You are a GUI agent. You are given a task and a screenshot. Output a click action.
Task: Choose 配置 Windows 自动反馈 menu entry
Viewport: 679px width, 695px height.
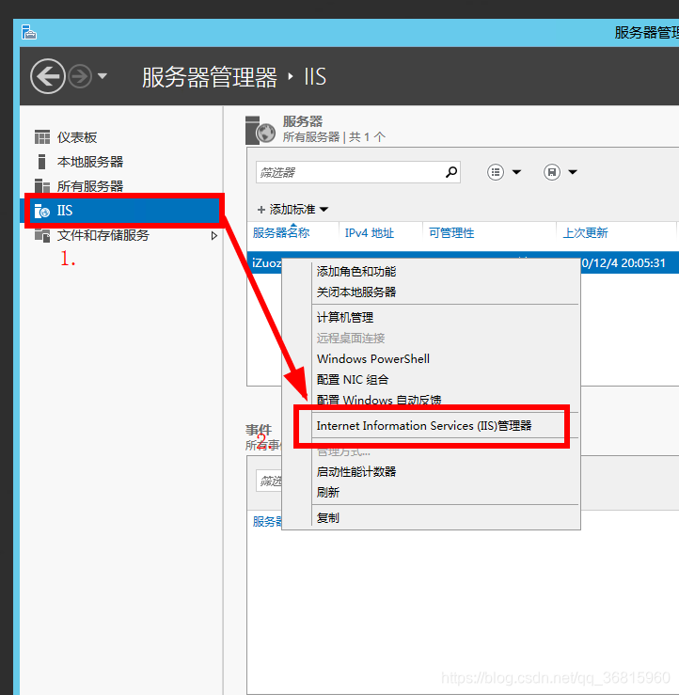tap(379, 400)
